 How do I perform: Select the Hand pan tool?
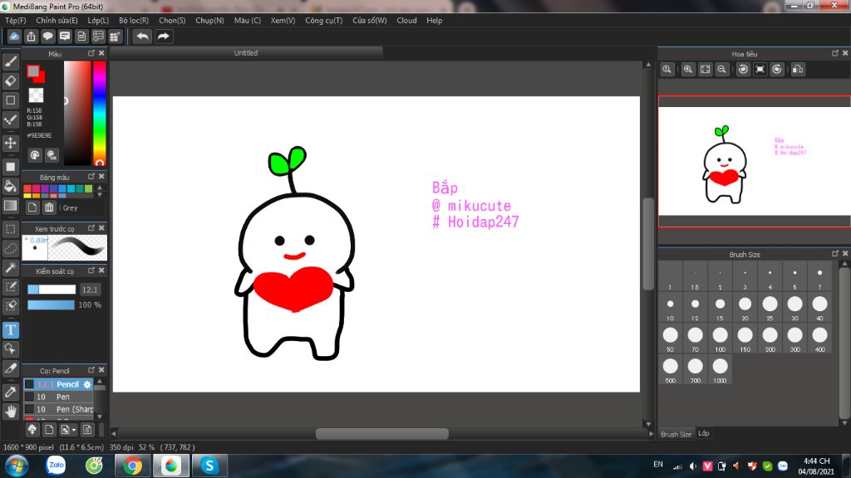[x=11, y=411]
